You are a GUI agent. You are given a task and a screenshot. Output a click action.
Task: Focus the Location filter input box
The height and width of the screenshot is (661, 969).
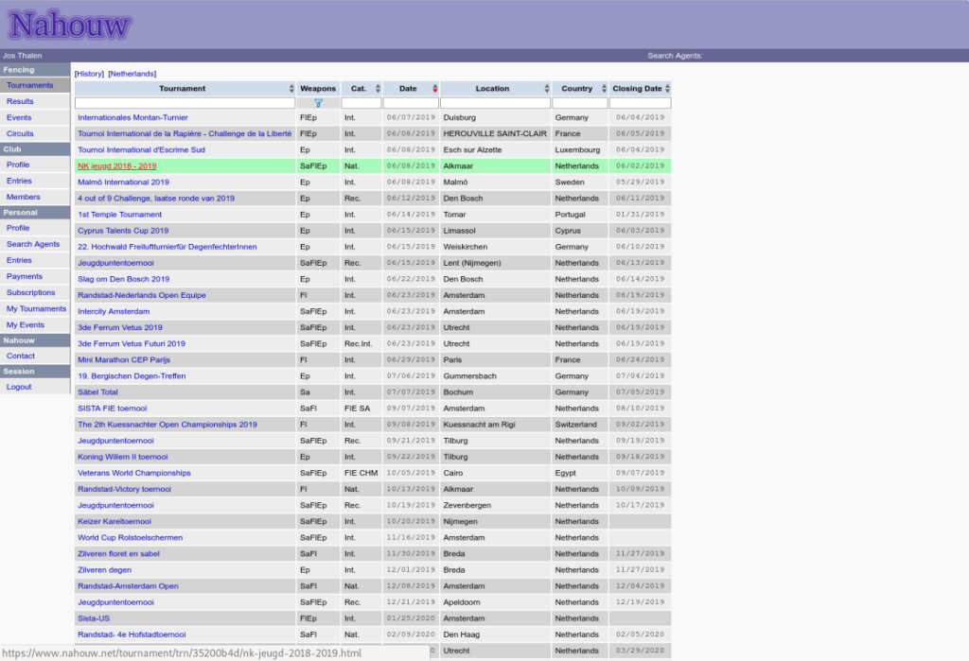pyautogui.click(x=495, y=103)
